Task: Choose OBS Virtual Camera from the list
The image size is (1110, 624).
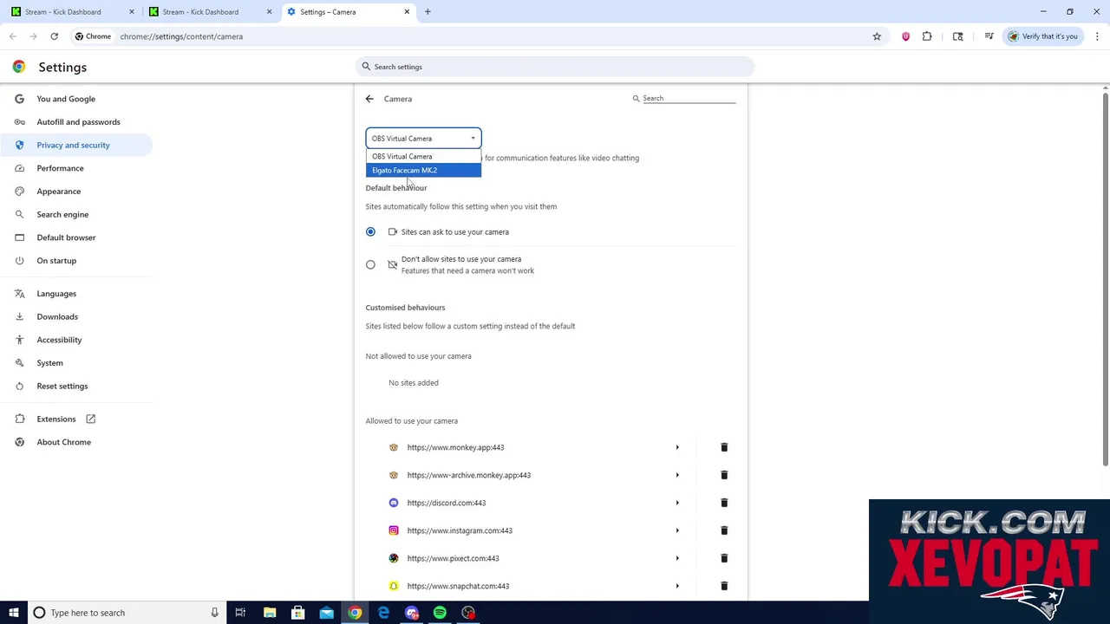Action: pos(423,156)
